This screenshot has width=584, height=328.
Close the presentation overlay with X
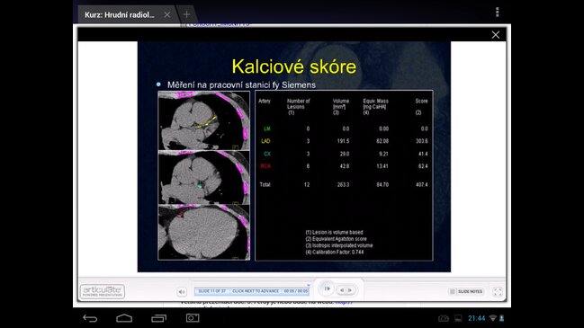[495, 35]
